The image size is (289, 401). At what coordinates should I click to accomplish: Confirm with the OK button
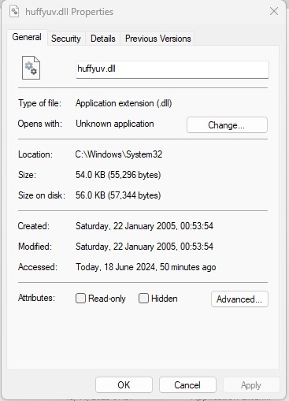[124, 385]
